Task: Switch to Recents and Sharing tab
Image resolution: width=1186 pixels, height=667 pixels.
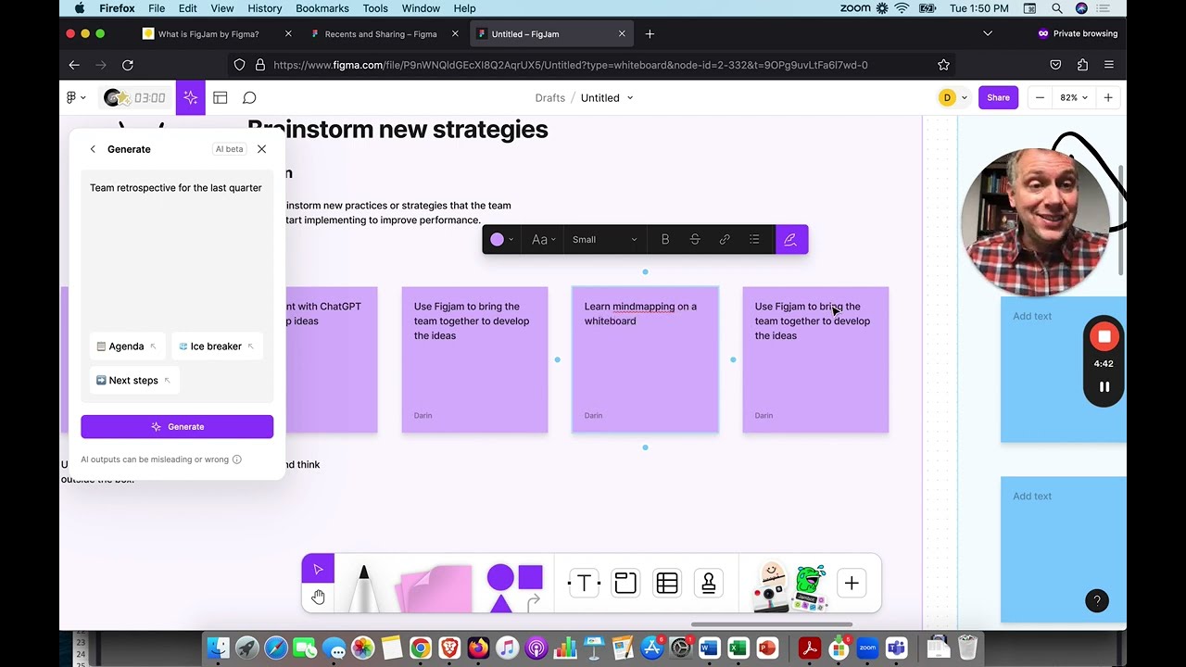Action: pyautogui.click(x=381, y=34)
